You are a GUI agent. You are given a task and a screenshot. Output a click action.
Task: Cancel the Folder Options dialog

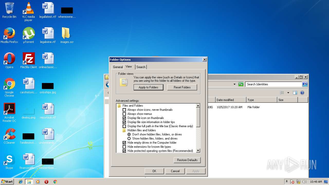[x=175, y=171]
